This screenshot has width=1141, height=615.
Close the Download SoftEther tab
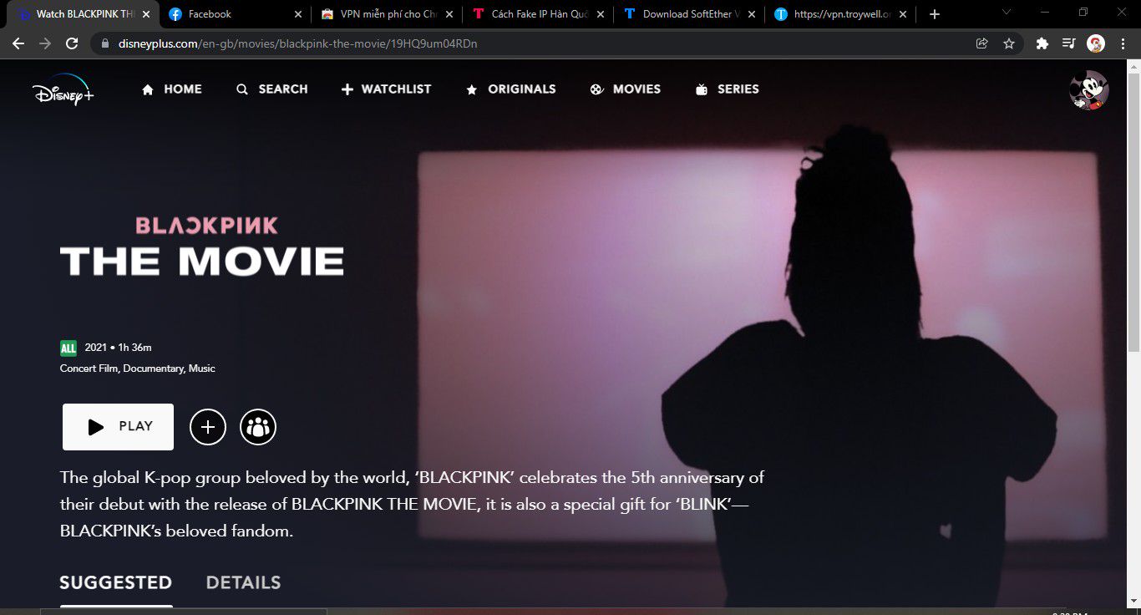(752, 14)
